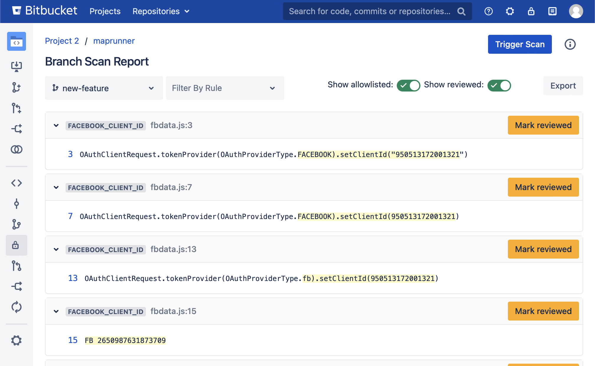The image size is (595, 366).
Task: Open the new-feature branch dropdown
Action: [x=104, y=88]
